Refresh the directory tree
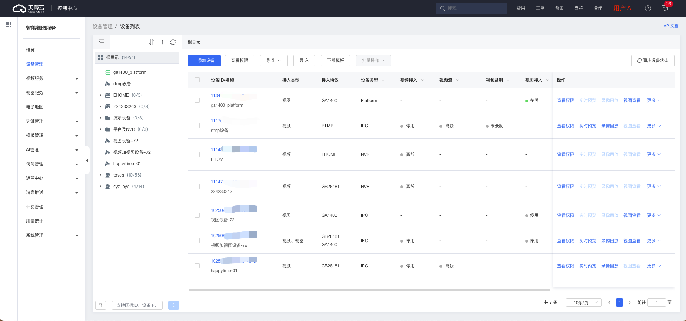The height and width of the screenshot is (321, 686). click(x=173, y=42)
